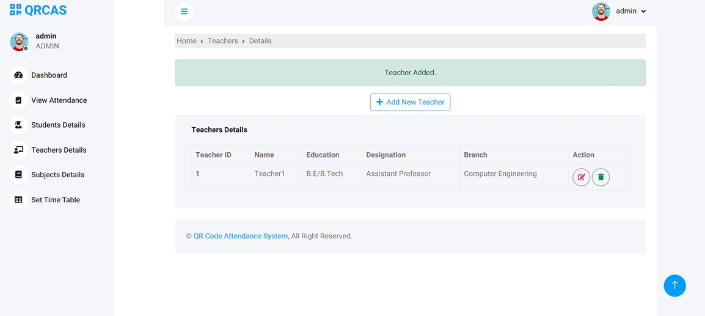Screen dimensions: 705x316
Task: Click the View Attendance clipboard icon
Action: 18,100
